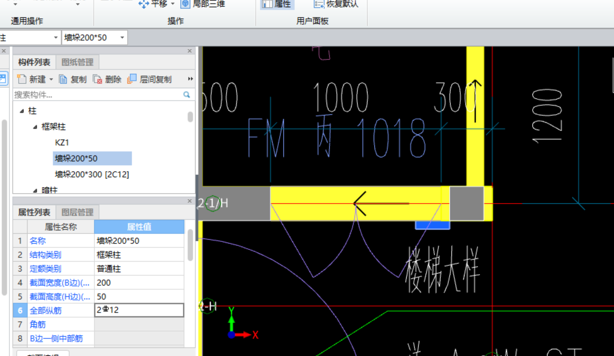Open the 柱 component type dropdown
614x356 pixels.
[56, 38]
